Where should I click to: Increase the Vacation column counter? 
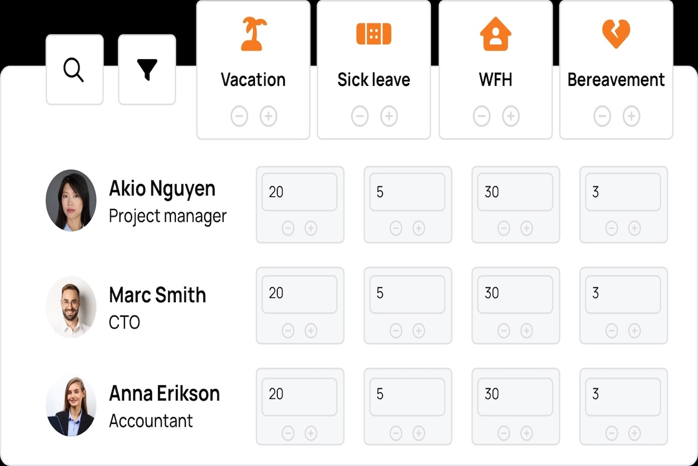coord(267,116)
